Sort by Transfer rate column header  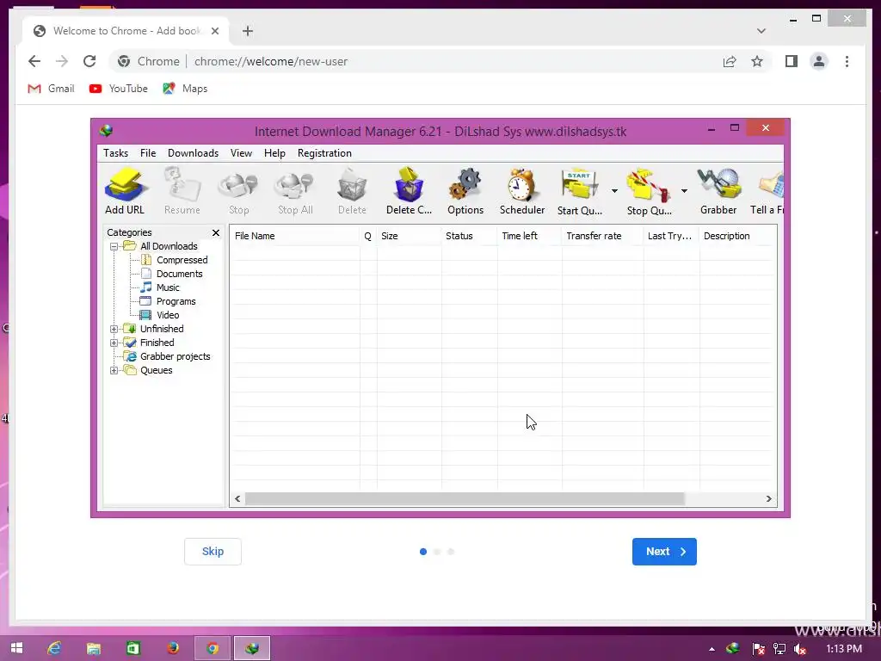click(602, 236)
